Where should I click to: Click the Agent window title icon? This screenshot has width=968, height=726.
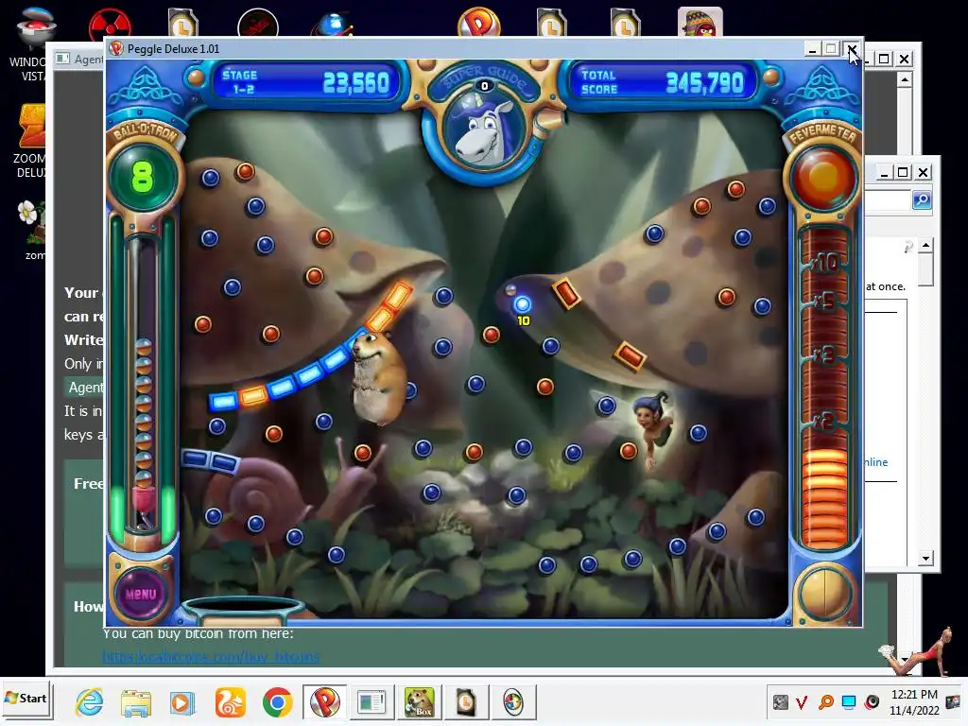tap(62, 59)
